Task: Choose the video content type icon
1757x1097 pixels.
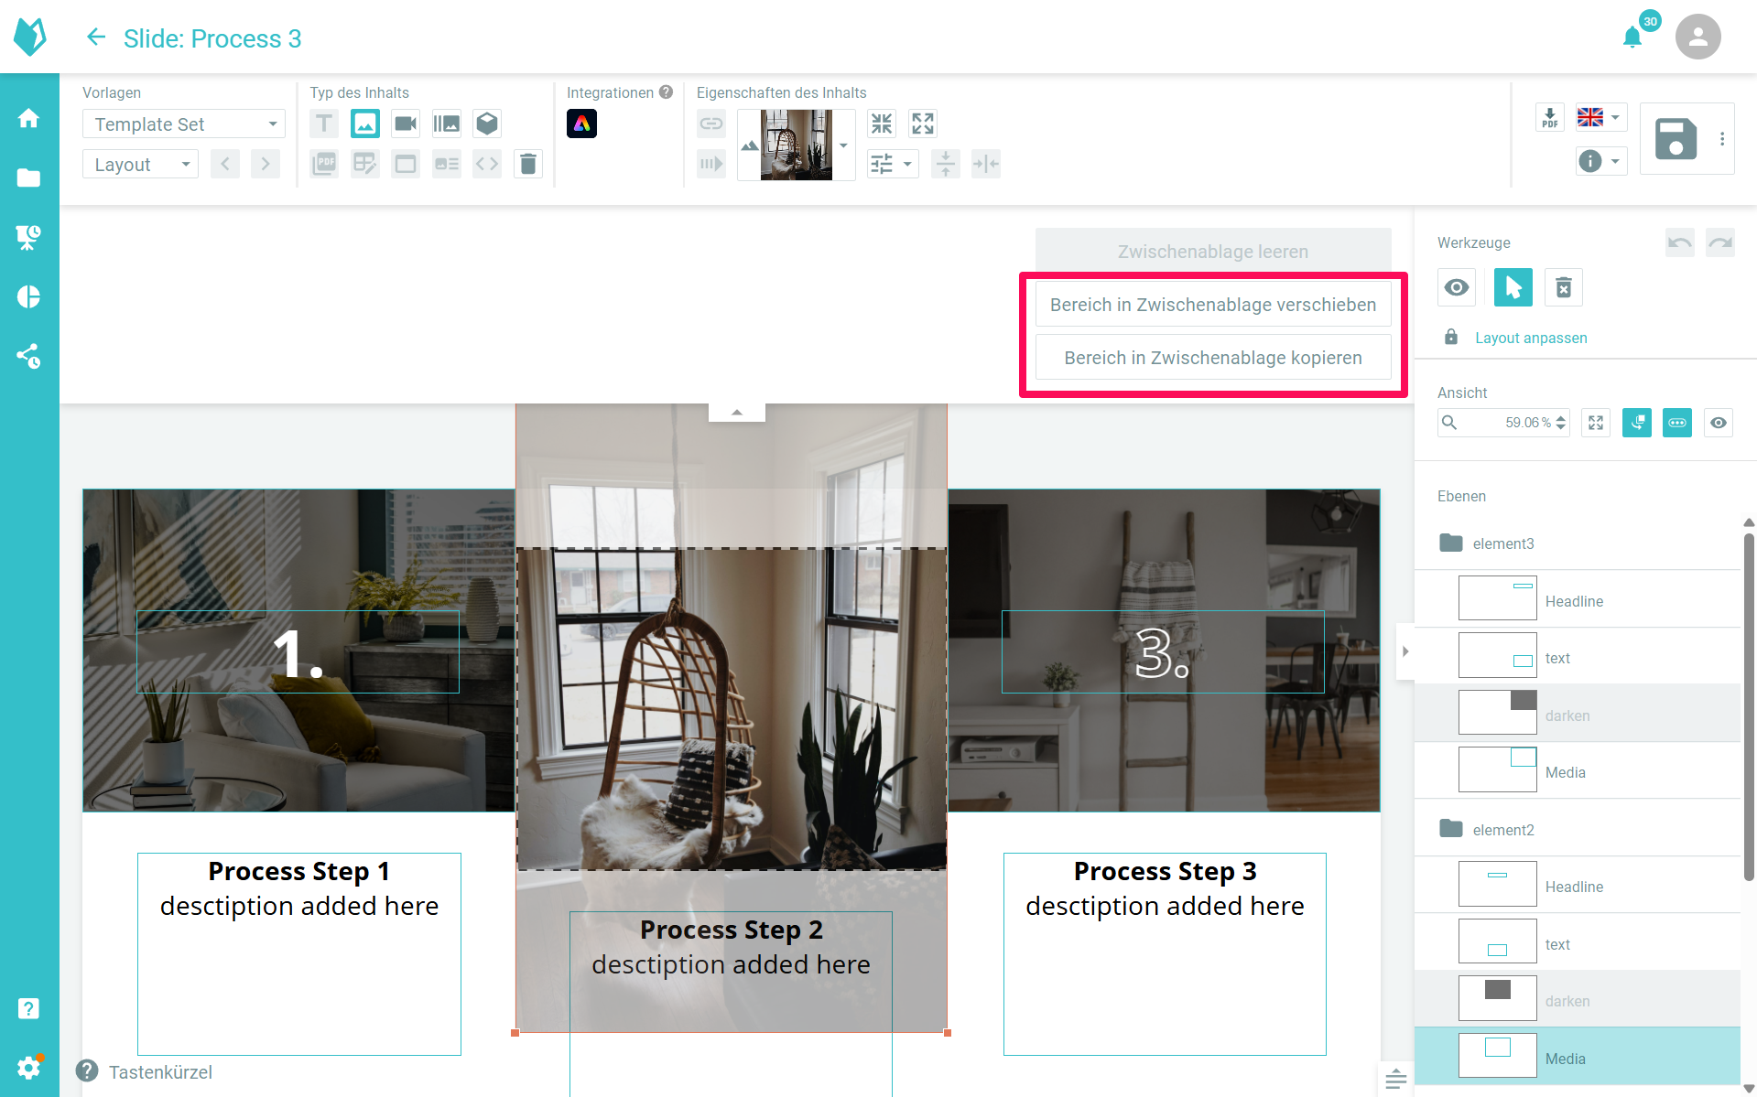Action: [405, 124]
